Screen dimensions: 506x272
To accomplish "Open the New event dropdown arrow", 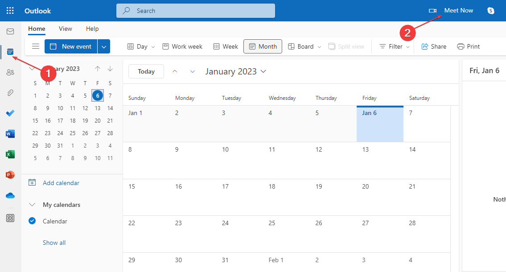I will 103,46.
